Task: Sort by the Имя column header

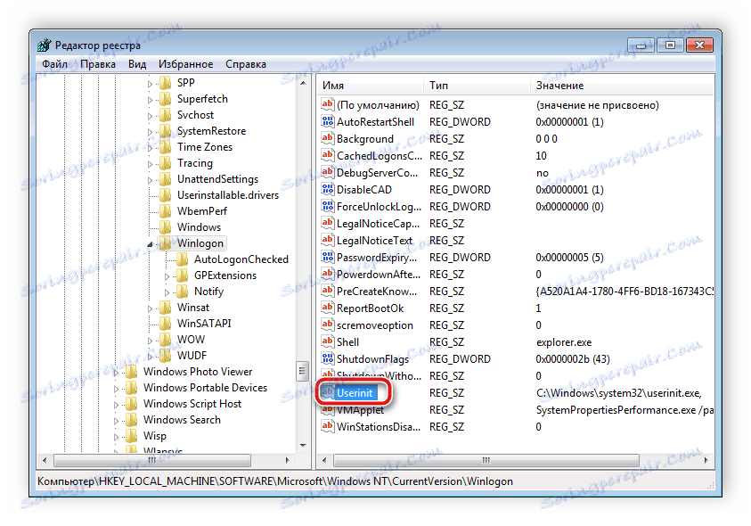Action: [371, 86]
